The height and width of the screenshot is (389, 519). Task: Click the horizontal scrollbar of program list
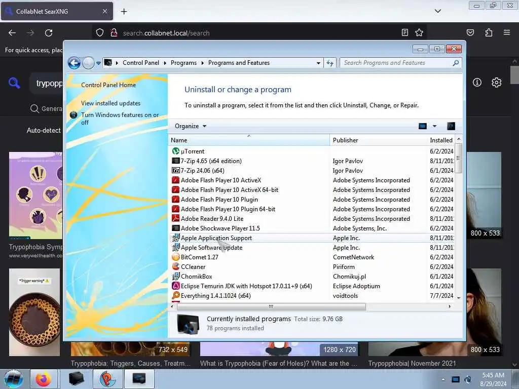point(271,306)
